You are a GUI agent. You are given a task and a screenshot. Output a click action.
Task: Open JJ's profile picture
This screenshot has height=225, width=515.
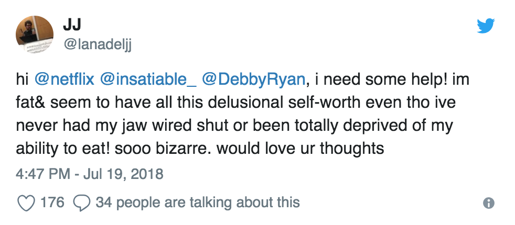[x=35, y=35]
